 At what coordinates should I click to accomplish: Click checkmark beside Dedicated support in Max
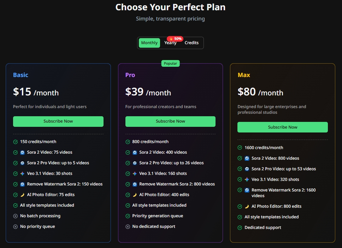(x=240, y=228)
